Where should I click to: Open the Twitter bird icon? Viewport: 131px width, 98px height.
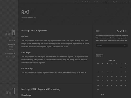point(121,31)
